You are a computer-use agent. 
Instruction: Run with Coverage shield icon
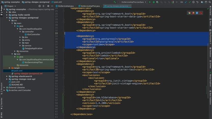(157, 2)
